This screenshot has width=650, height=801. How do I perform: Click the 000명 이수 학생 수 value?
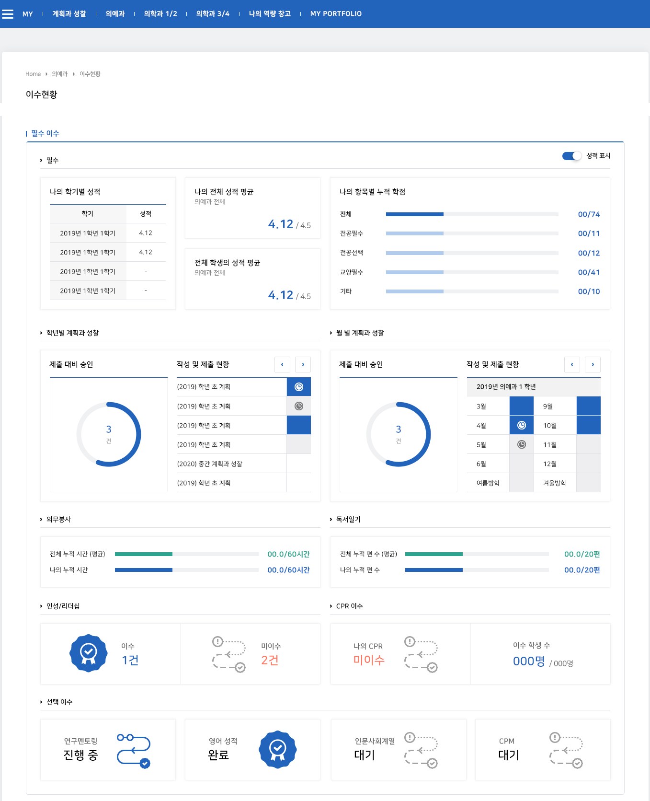tap(529, 661)
